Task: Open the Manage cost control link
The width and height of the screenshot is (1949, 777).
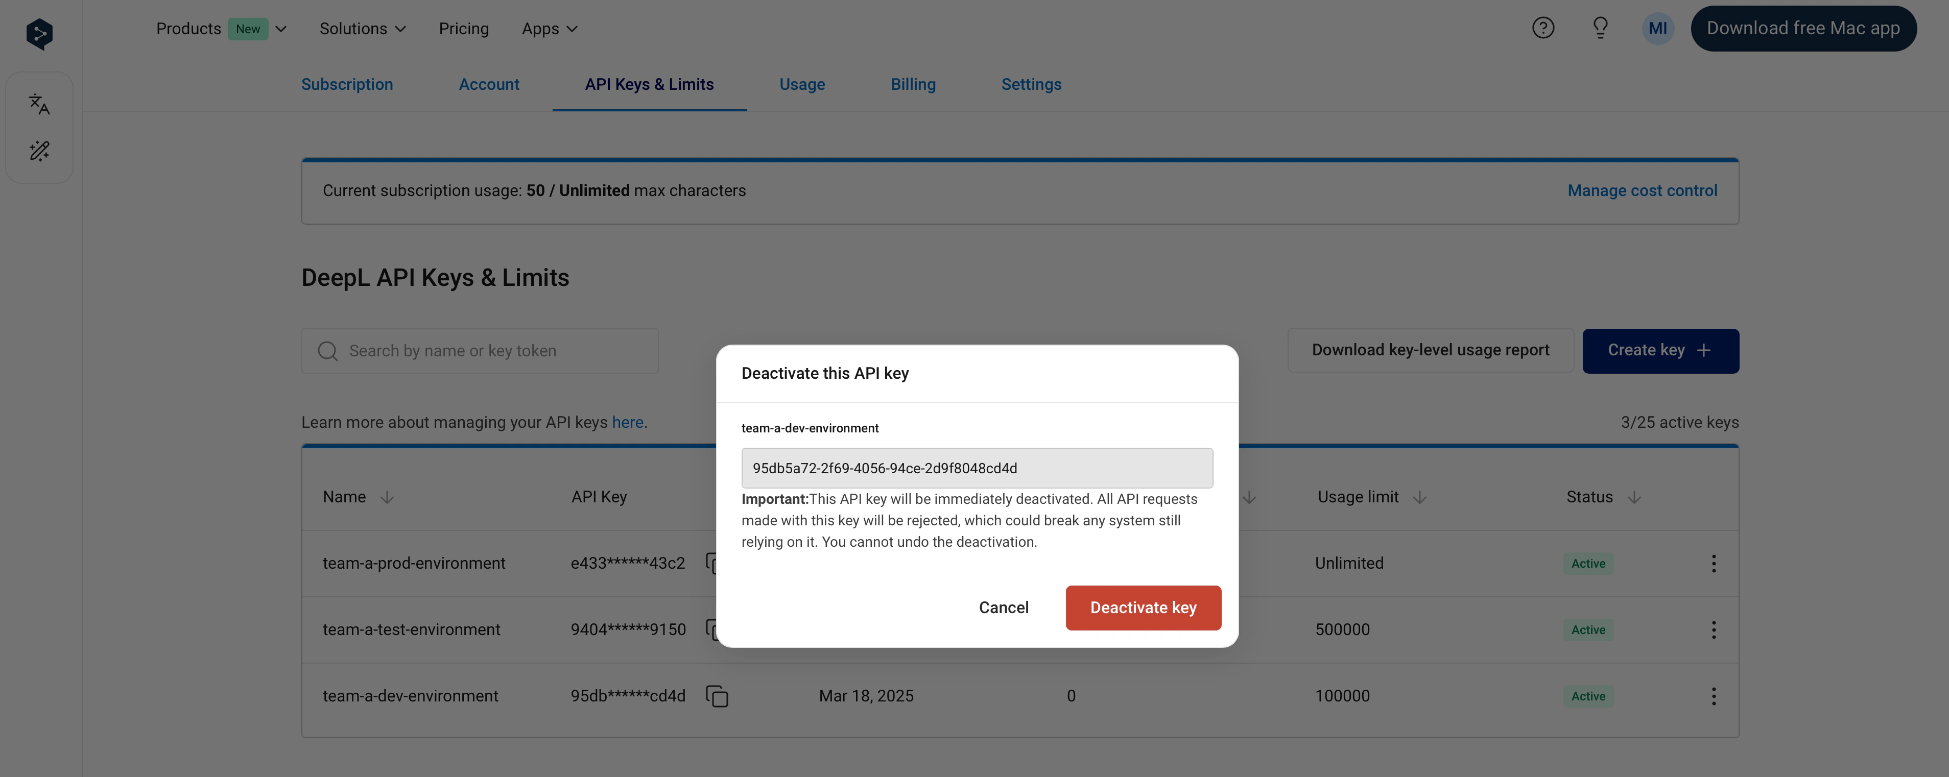Action: 1642,190
